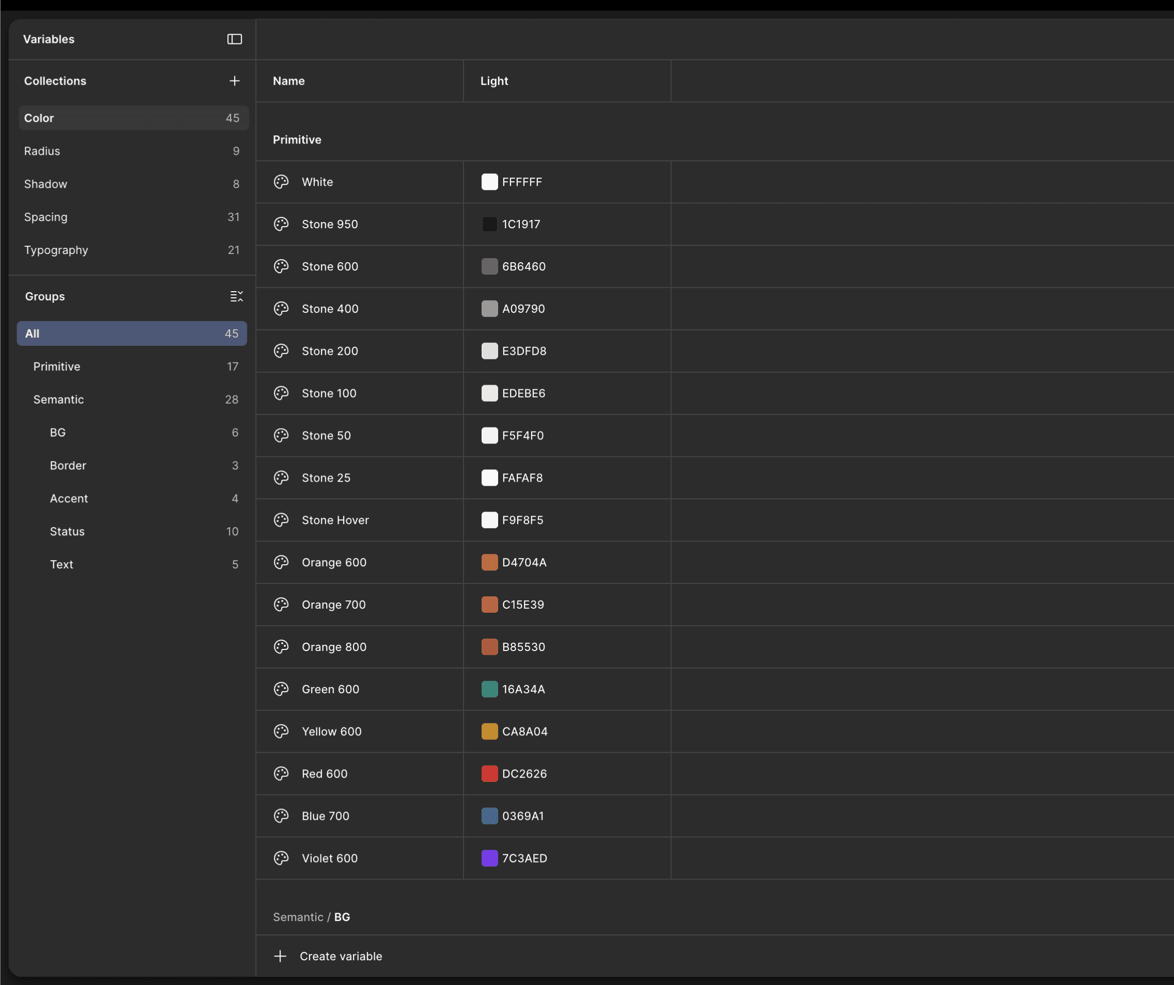Open the Status subgroup
The width and height of the screenshot is (1174, 985).
pyautogui.click(x=67, y=531)
